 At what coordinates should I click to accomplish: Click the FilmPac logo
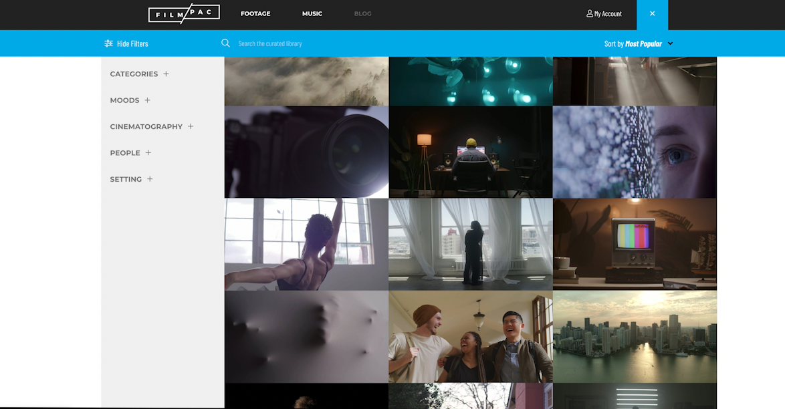pos(185,13)
